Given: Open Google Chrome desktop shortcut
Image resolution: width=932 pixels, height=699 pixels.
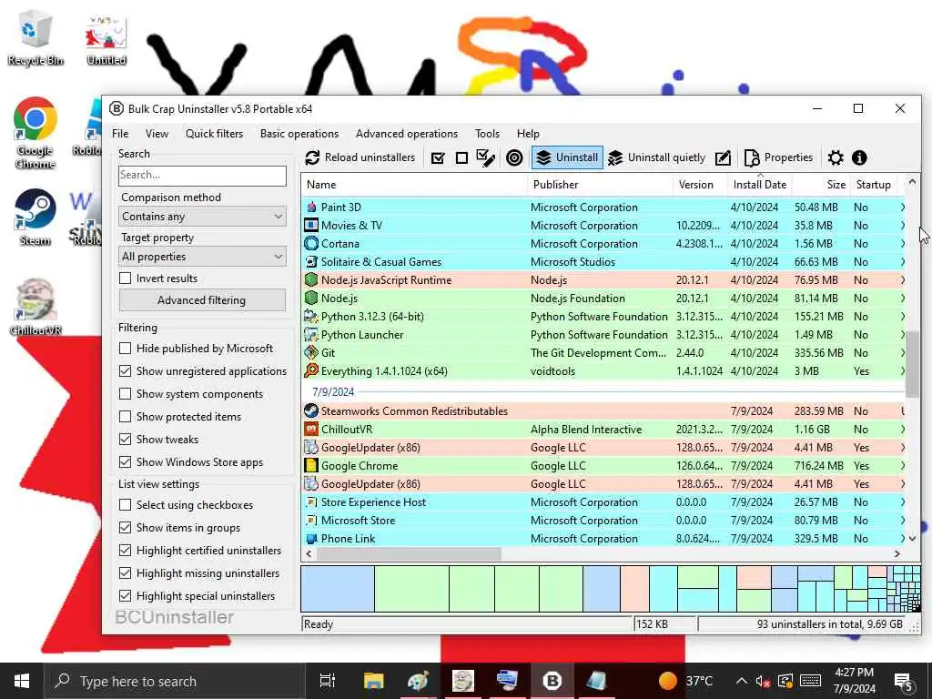Looking at the screenshot, I should click(35, 133).
